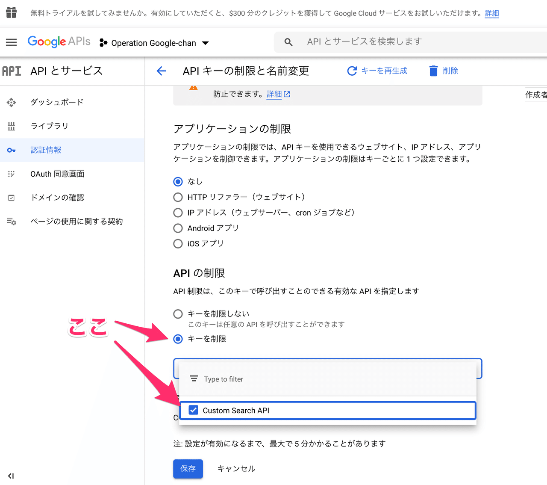The width and height of the screenshot is (547, 485).
Task: Focus the Type to filter field
Action: [328, 379]
